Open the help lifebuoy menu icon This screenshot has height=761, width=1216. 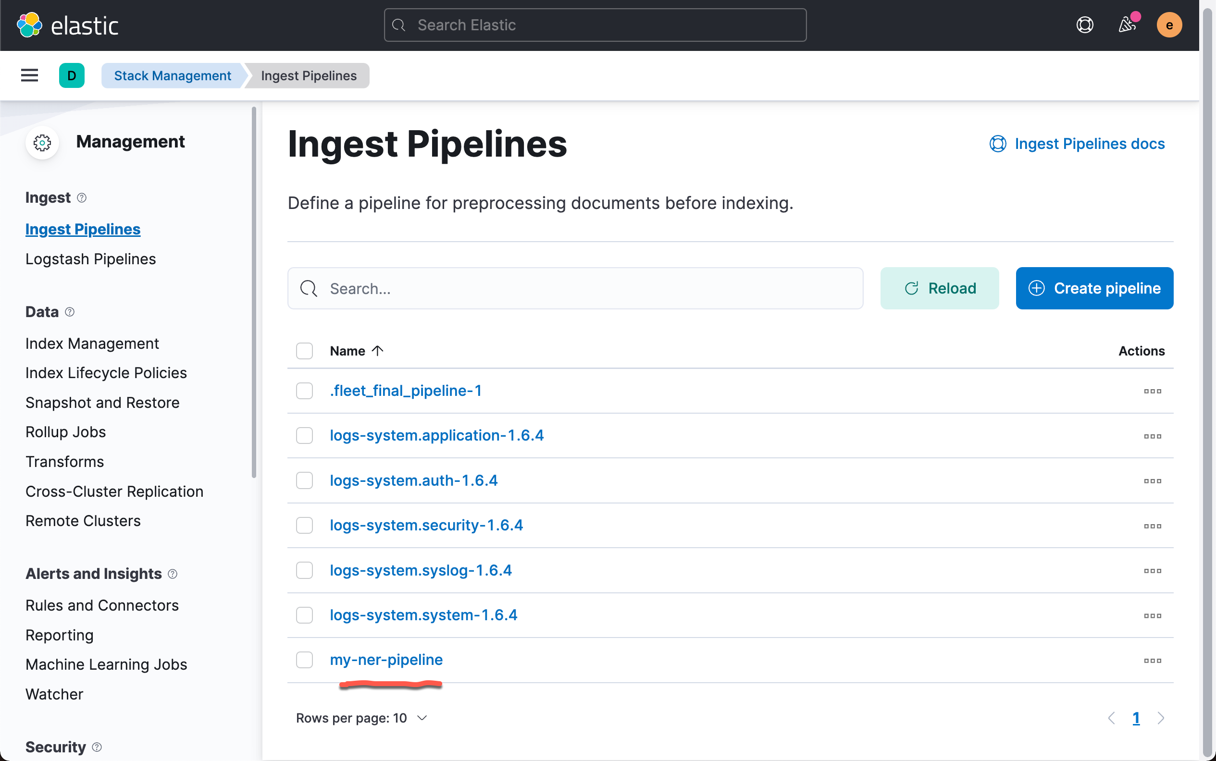(1085, 25)
